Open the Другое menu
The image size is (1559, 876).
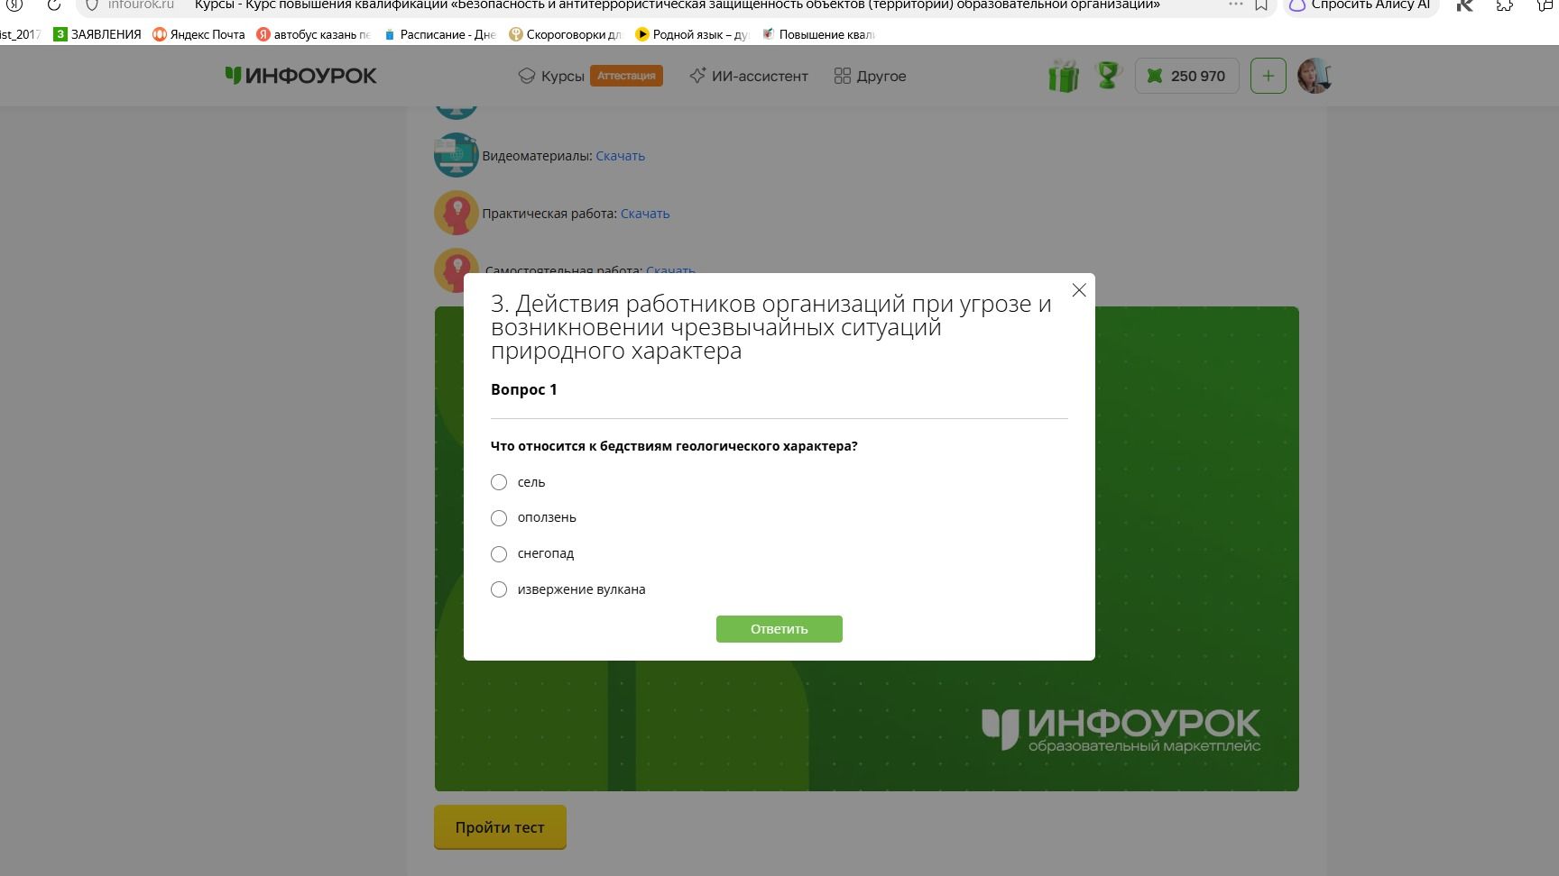pos(870,76)
